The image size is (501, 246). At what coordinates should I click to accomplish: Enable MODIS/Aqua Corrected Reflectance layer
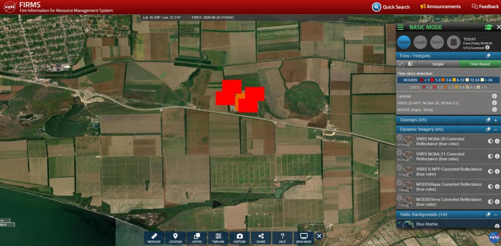tap(399, 183)
